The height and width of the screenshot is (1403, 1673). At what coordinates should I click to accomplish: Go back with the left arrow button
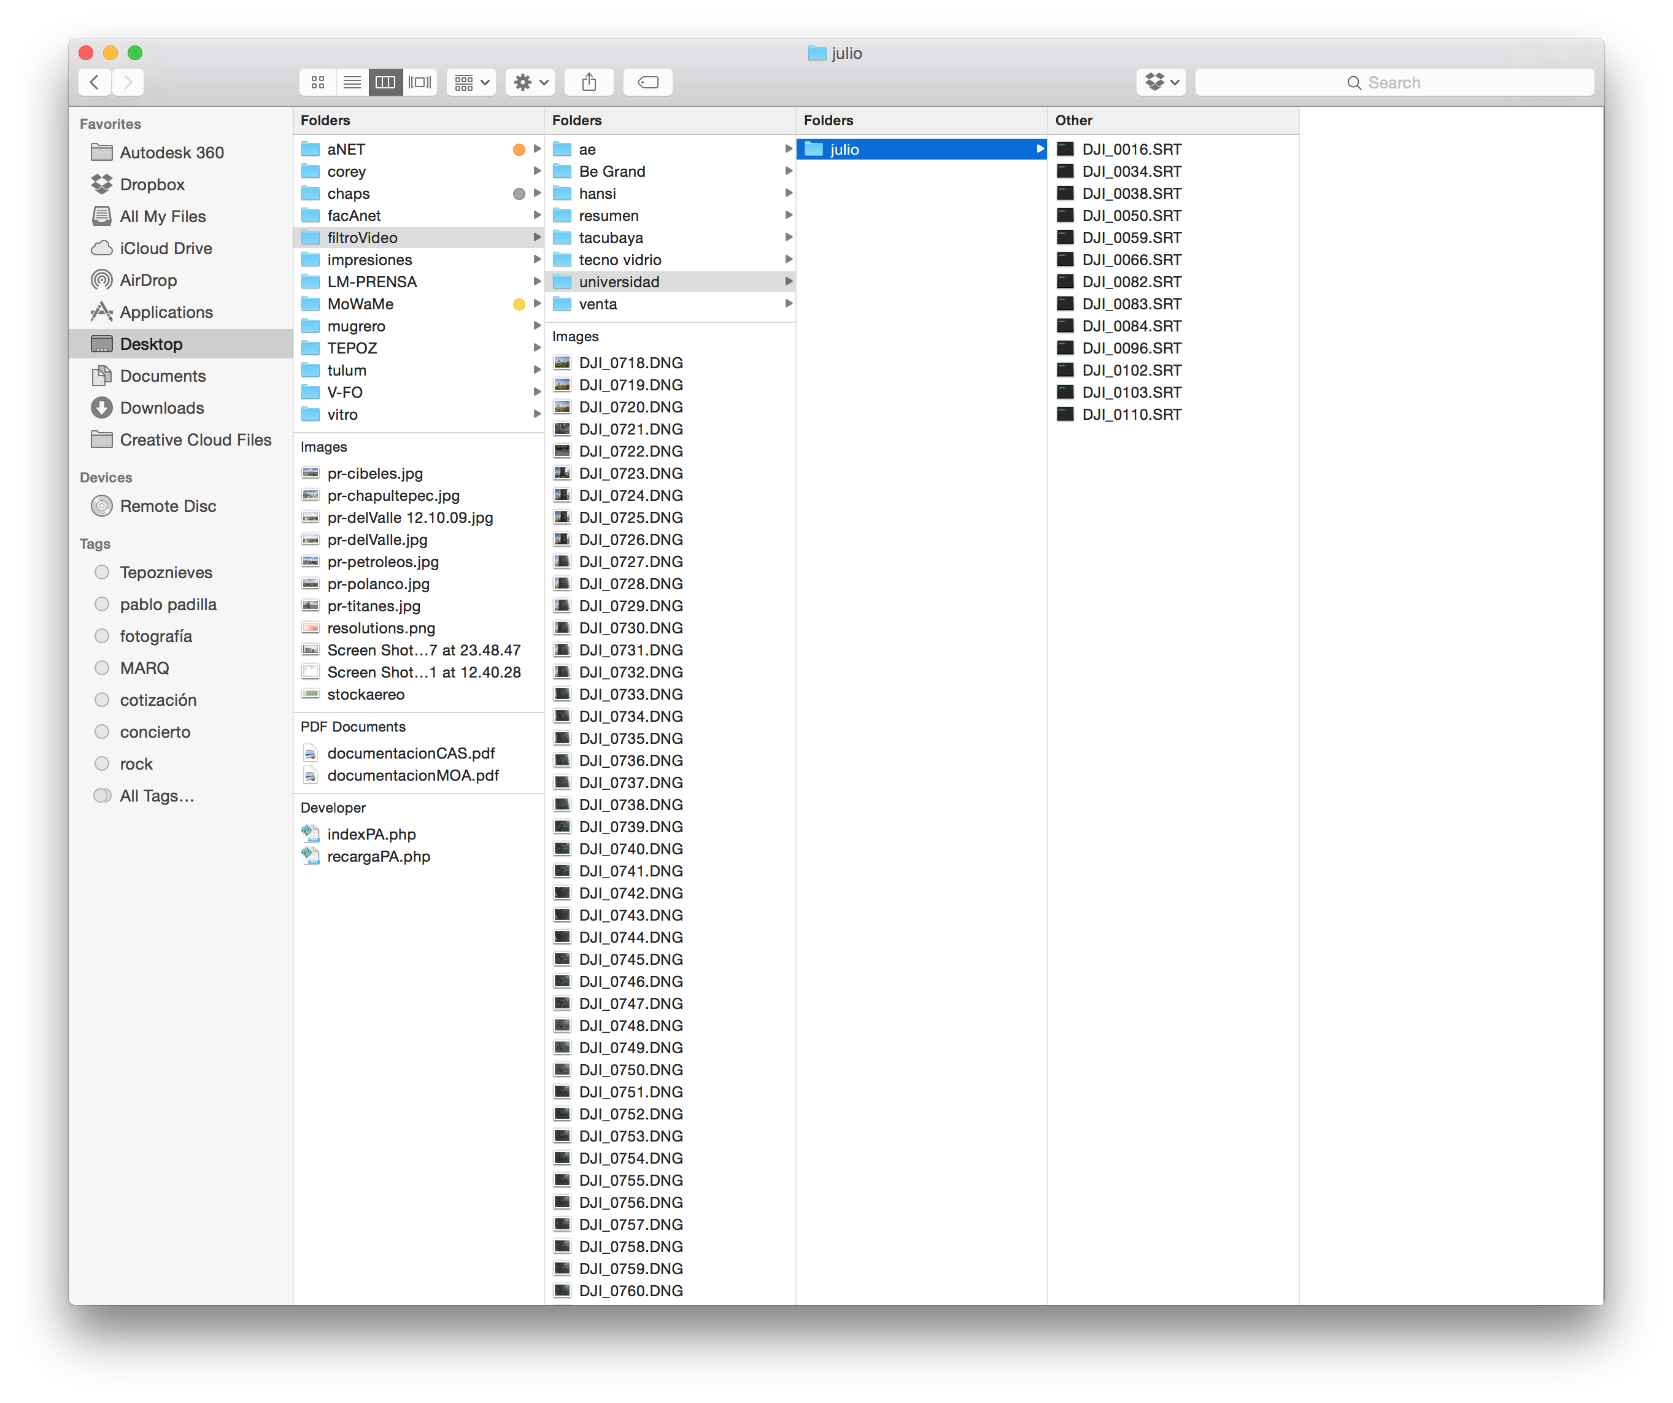(95, 82)
